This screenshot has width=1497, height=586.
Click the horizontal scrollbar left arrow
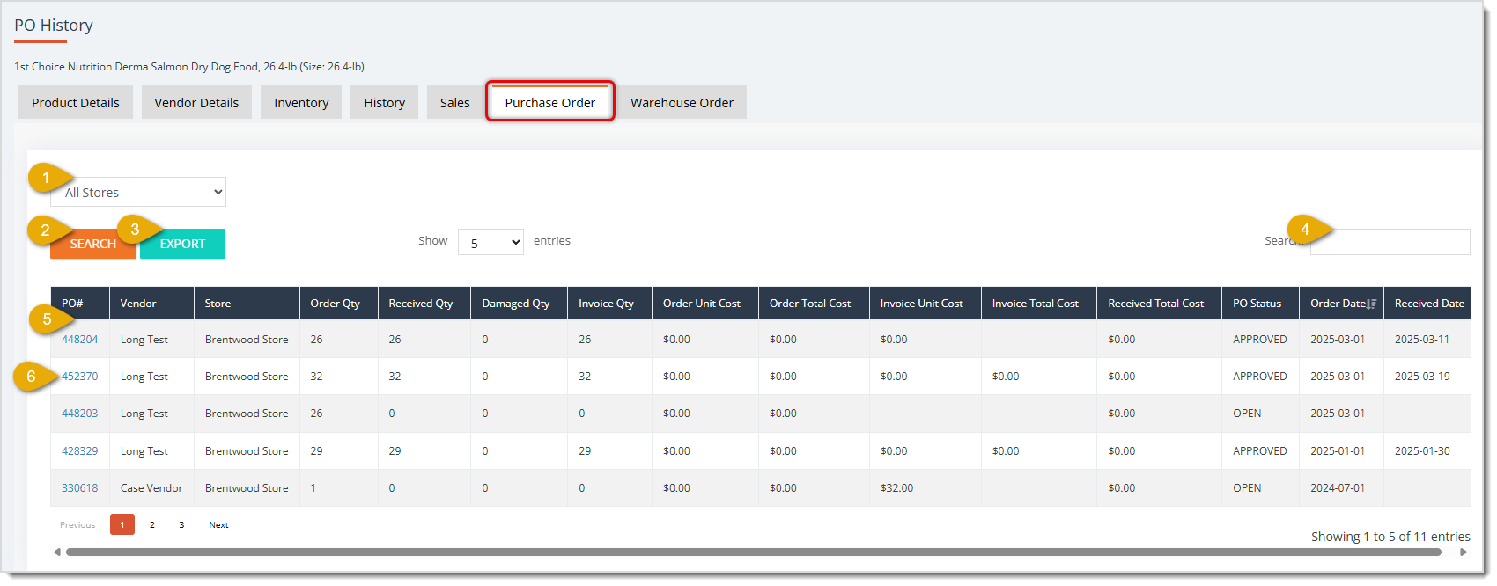[x=57, y=553]
